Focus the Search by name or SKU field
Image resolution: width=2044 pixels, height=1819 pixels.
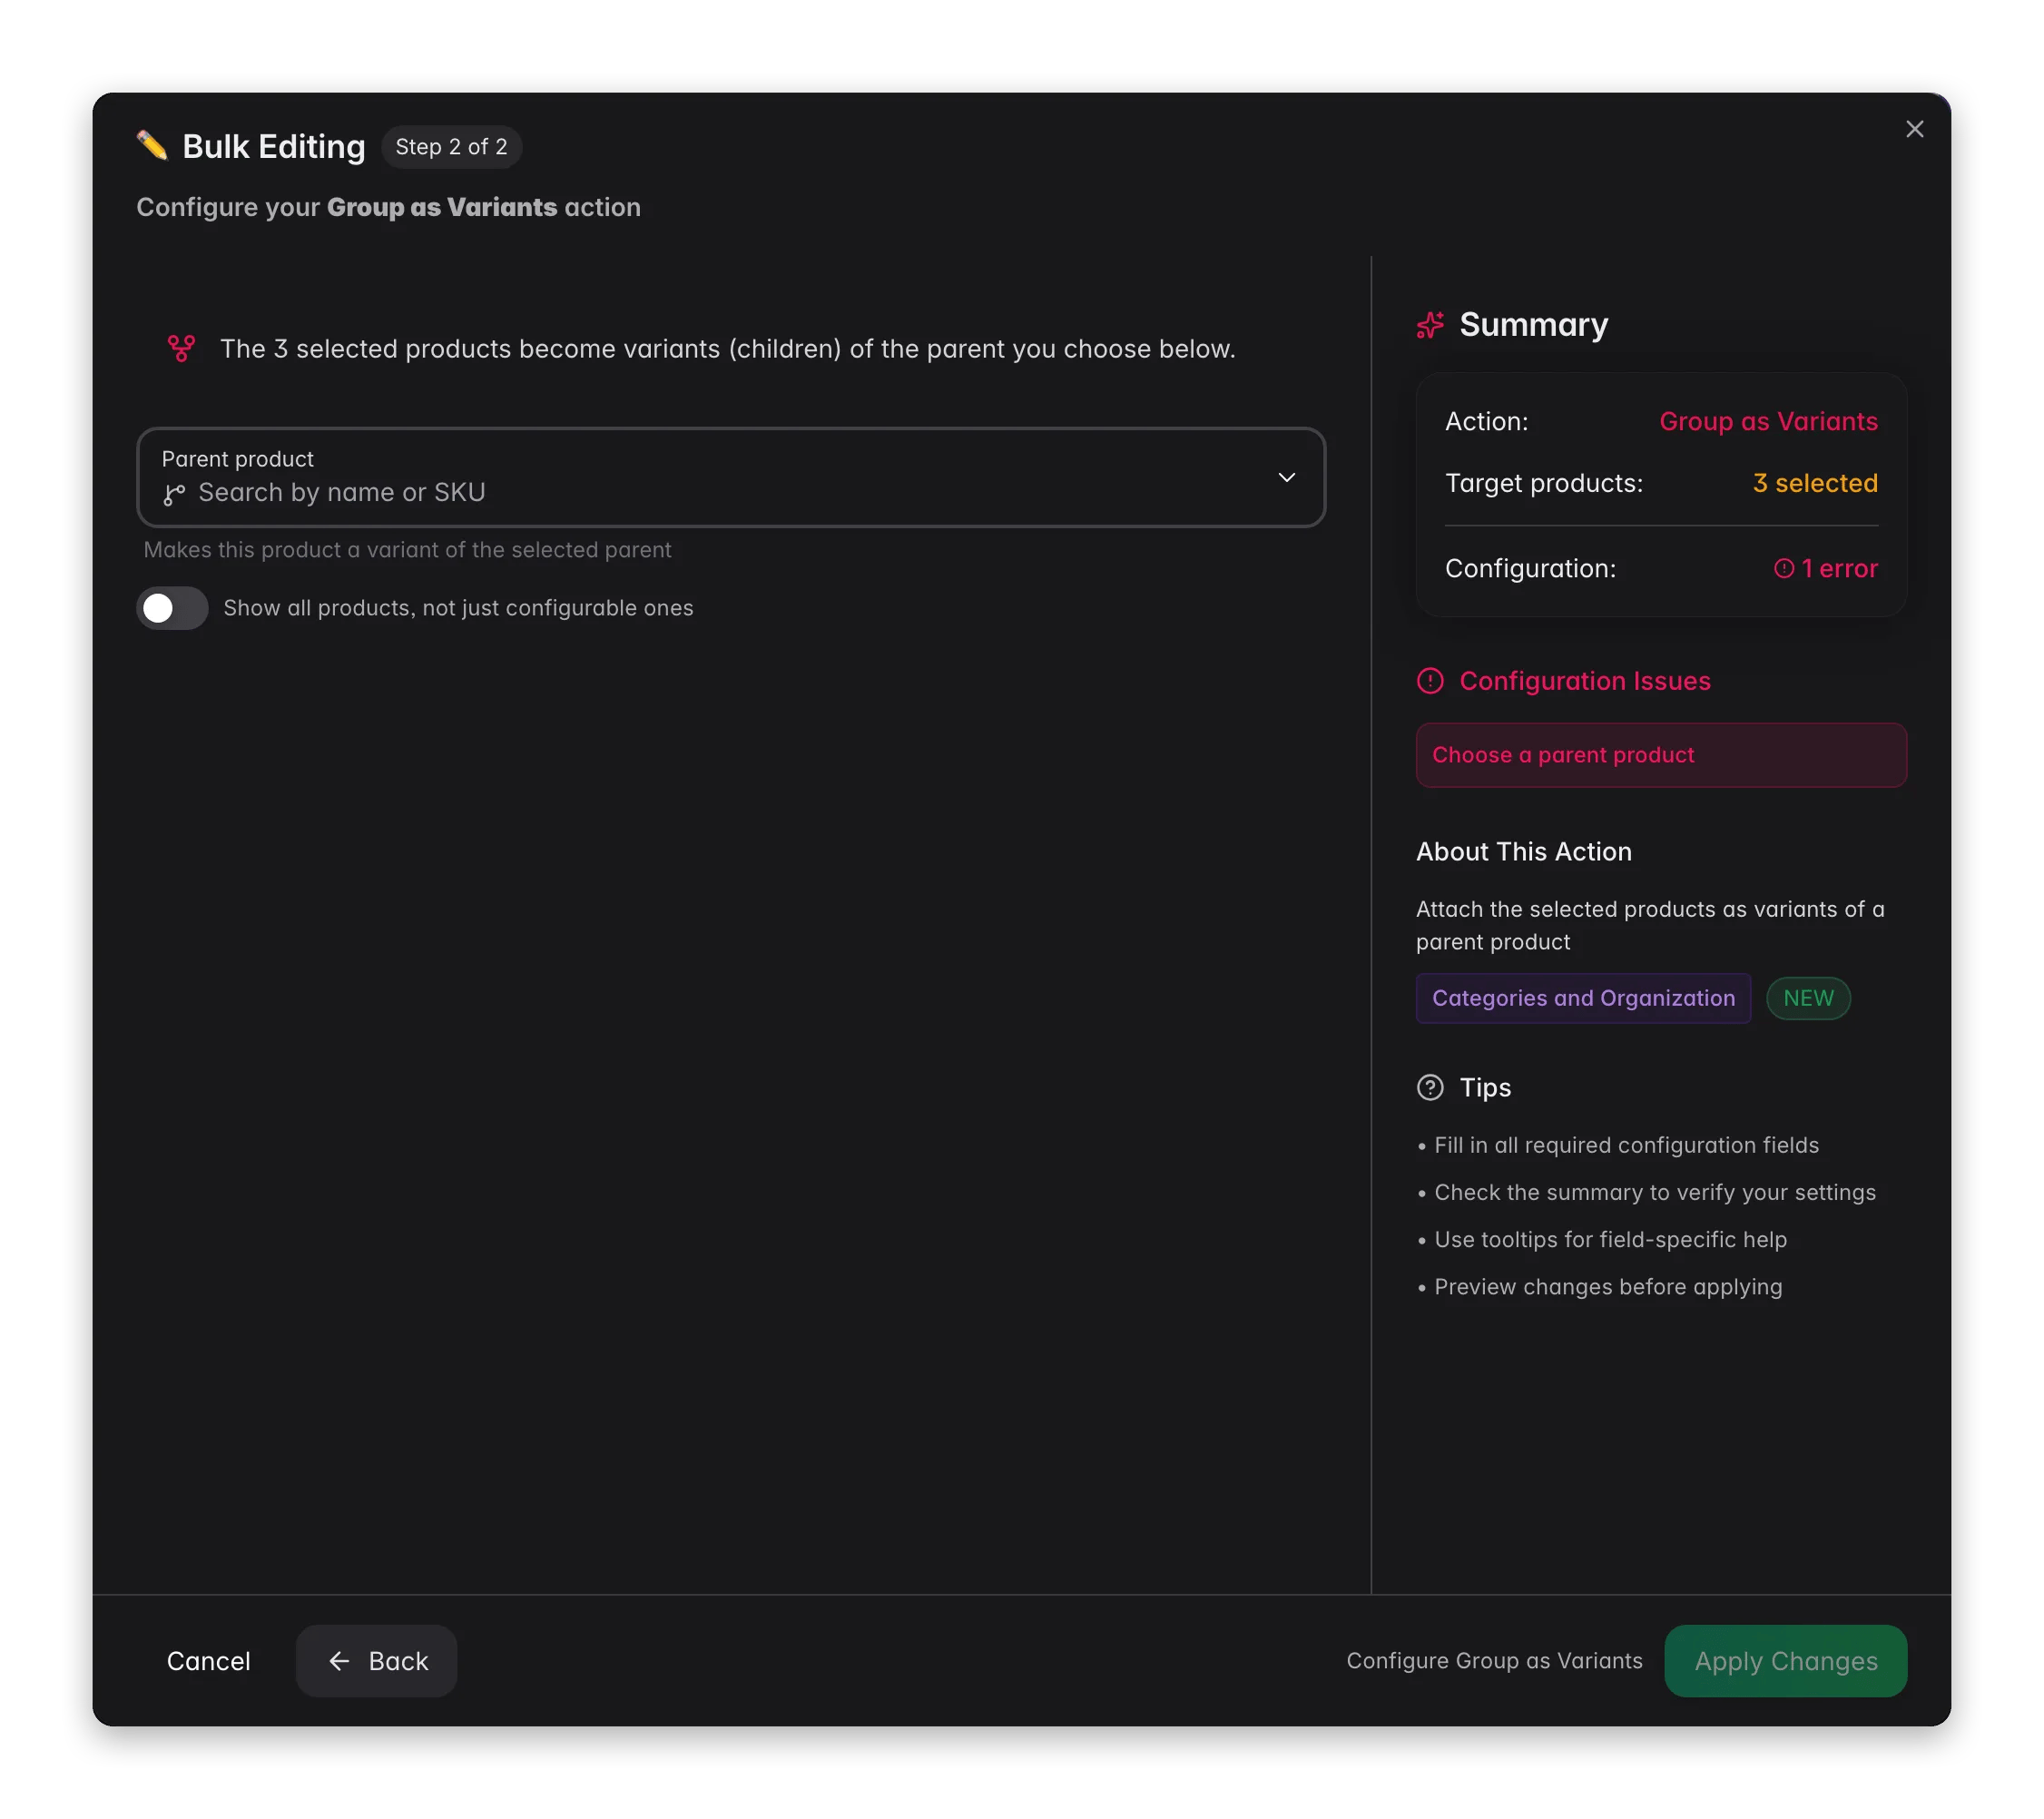[730, 478]
